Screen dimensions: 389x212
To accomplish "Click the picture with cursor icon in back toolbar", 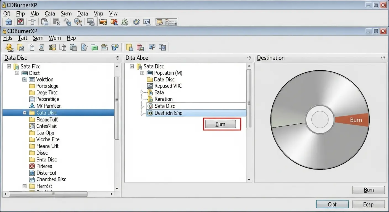I will [x=147, y=22].
